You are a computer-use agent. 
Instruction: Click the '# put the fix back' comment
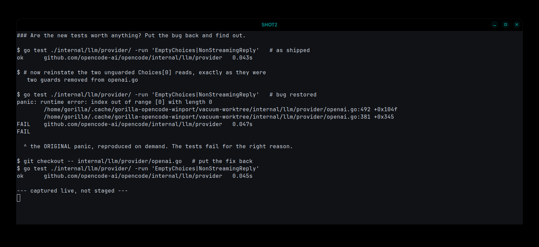pyautogui.click(x=222, y=161)
